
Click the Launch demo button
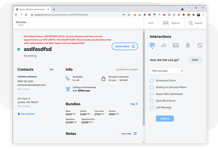point(124,46)
